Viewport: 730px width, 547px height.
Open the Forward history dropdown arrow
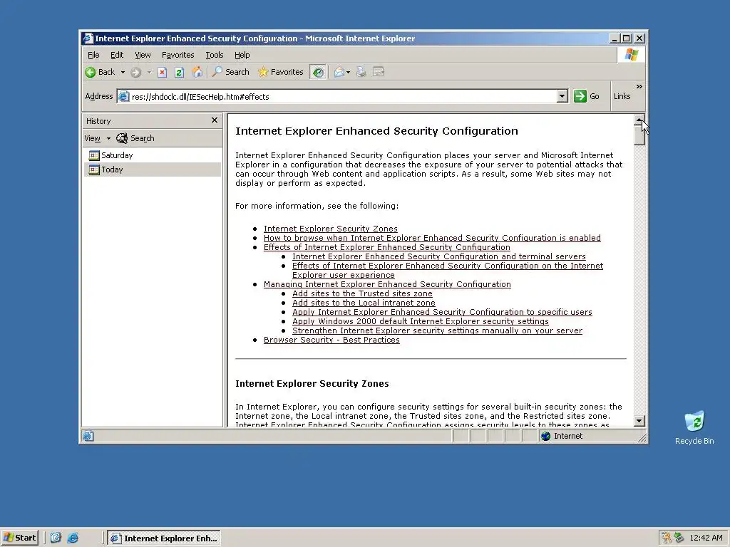150,72
